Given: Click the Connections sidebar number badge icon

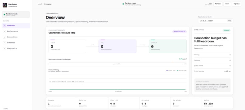Looking at the screenshot, I should 4,37.
